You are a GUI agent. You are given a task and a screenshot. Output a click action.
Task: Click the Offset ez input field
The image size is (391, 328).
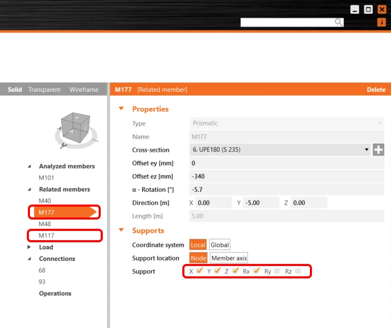click(287, 176)
